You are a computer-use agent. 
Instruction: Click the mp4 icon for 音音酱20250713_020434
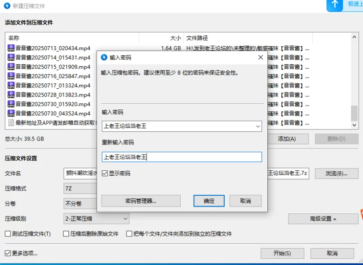11,48
